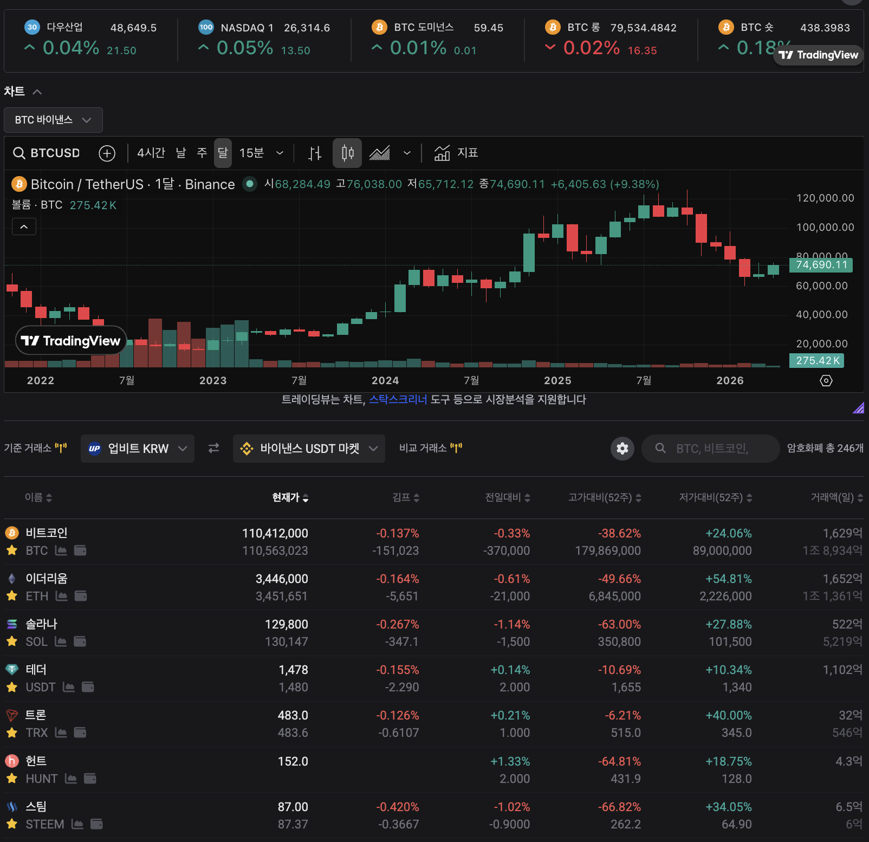Open the 바이낸스 USDT 마켓 dropdown
The height and width of the screenshot is (842, 869).
click(309, 449)
